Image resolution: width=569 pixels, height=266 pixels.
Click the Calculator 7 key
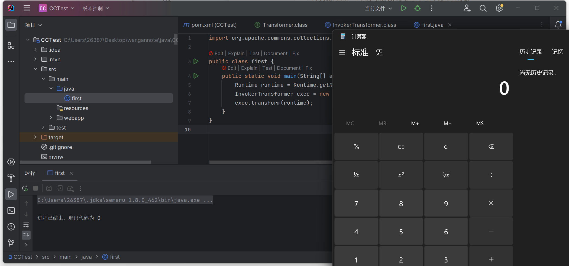point(356,203)
